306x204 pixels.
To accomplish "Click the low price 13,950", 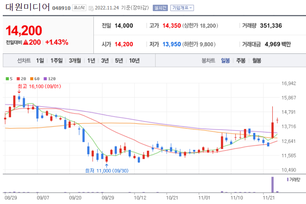I will point(171,44).
